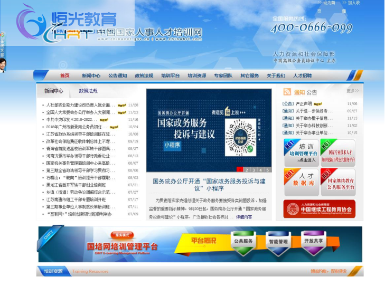Select 培训平台 navigation item
Screen dimensions: 385x286
tap(171, 75)
